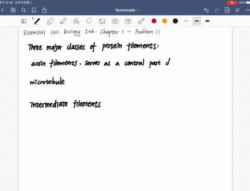Choose the red pen color

154,21
